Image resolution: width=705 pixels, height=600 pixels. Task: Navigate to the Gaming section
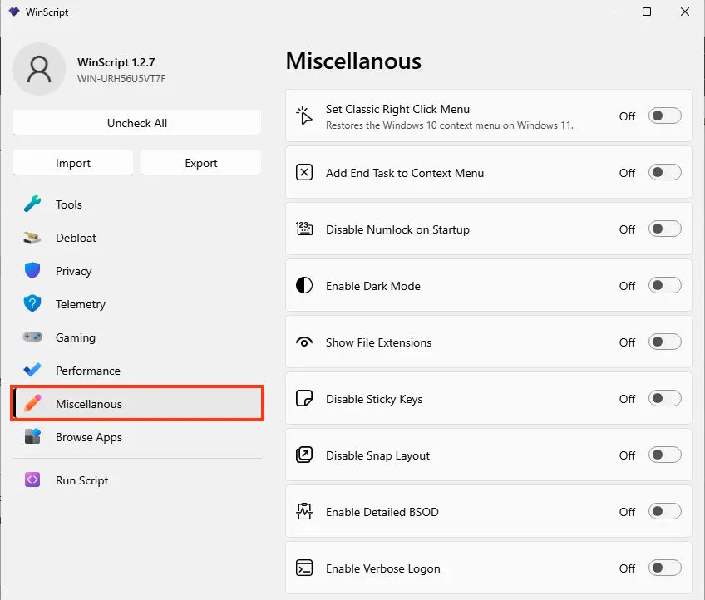point(137,337)
